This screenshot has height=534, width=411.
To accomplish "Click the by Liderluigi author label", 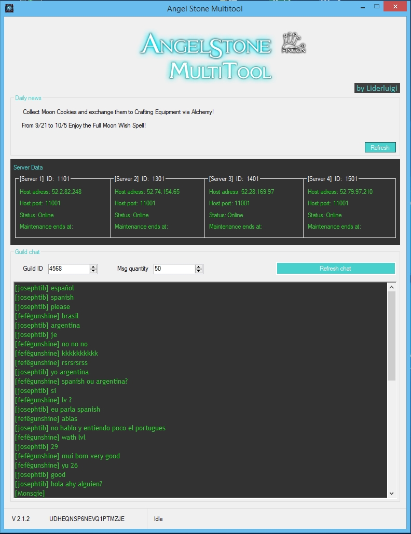I will click(377, 88).
